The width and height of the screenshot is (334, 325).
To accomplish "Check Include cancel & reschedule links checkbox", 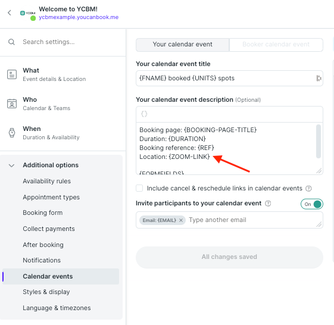I will click(x=139, y=188).
